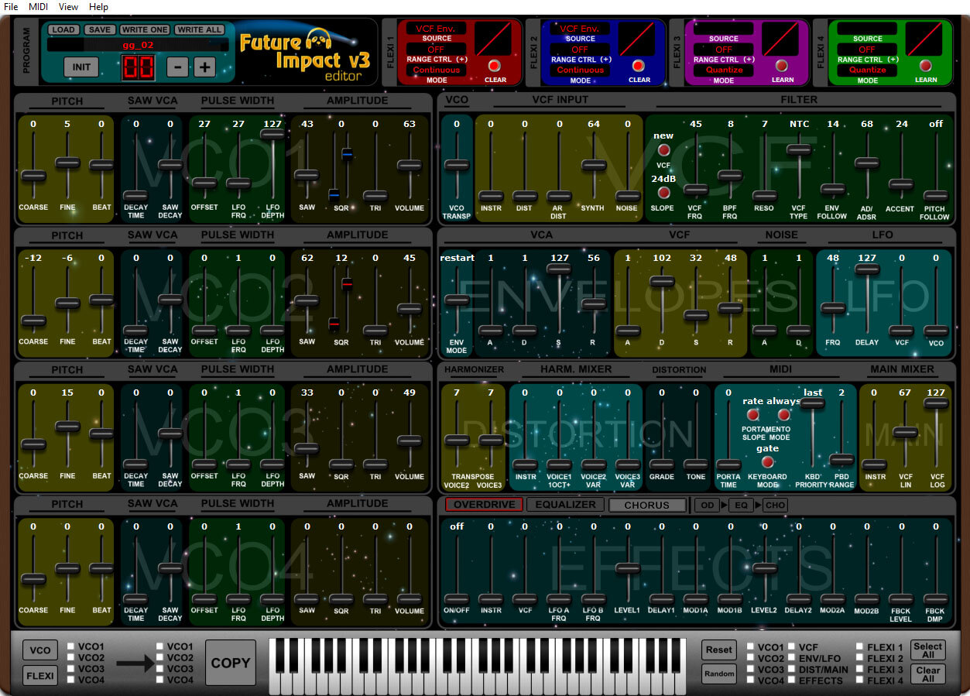Screen dimensions: 970x696
Task: Click the OD signal chain block
Action: pyautogui.click(x=707, y=505)
